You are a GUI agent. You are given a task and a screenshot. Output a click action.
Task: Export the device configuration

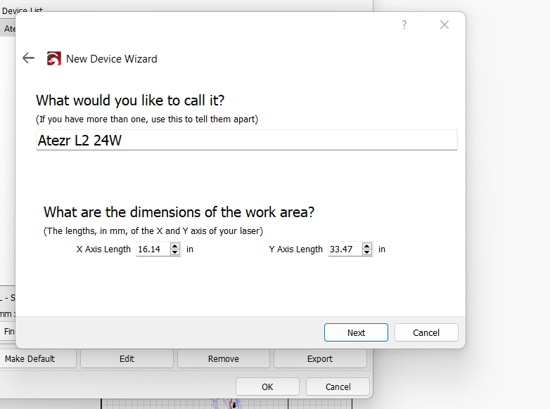pyautogui.click(x=320, y=358)
